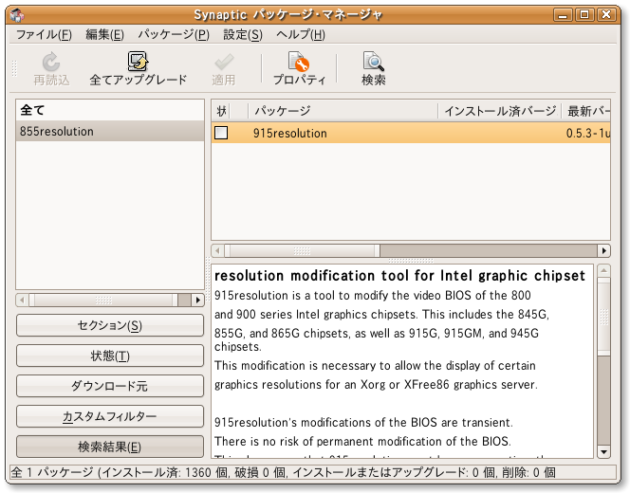This screenshot has width=630, height=493.
Task: Maximize the Synaptic window
Action: [584, 15]
